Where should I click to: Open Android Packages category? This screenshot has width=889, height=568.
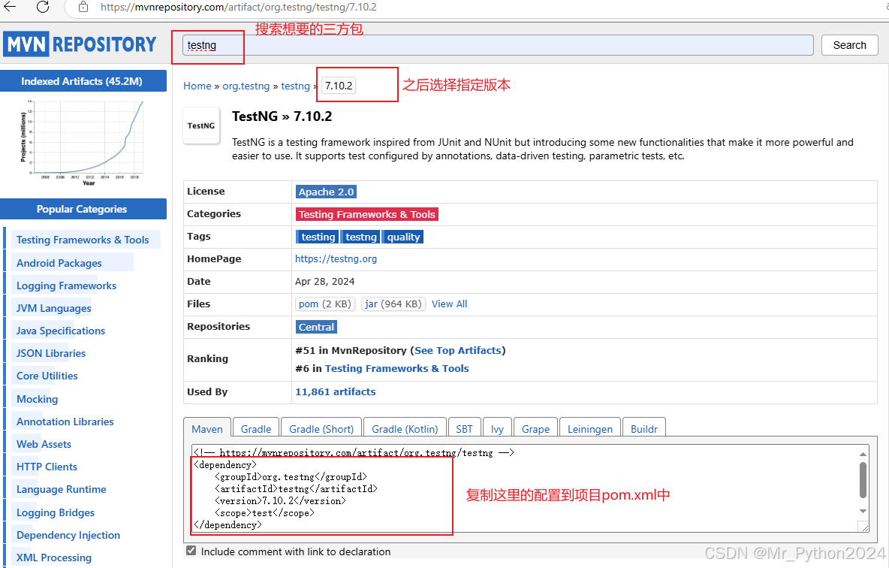click(x=59, y=263)
